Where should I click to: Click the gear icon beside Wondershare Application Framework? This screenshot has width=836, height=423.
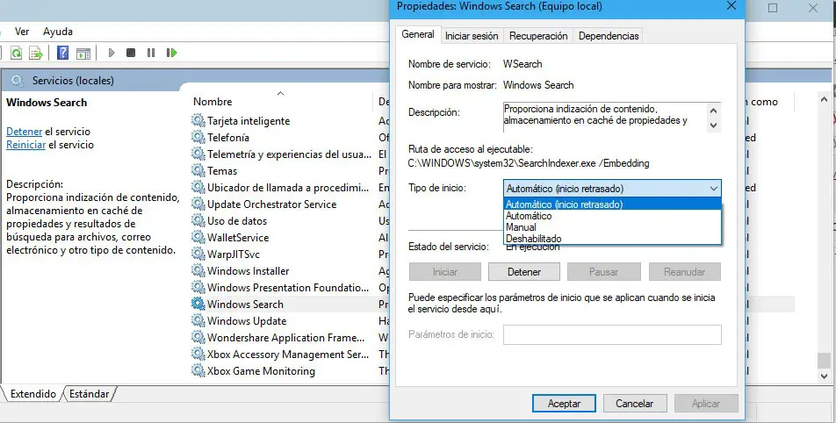198,338
